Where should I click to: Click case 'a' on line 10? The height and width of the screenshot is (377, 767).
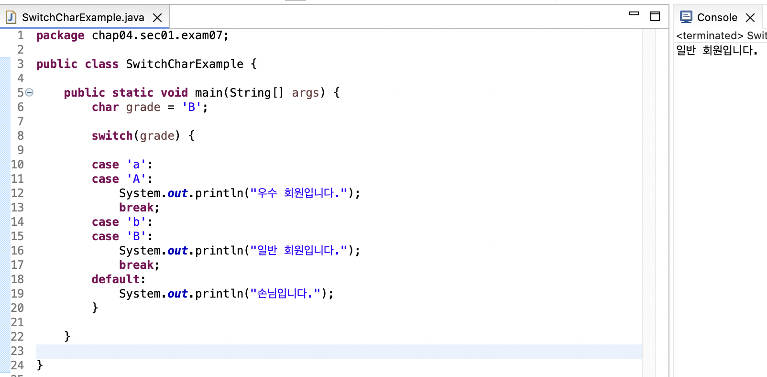[x=122, y=165]
